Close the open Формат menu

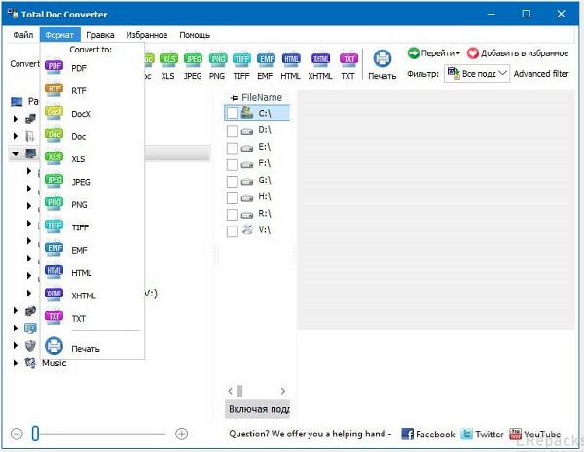[x=59, y=35]
